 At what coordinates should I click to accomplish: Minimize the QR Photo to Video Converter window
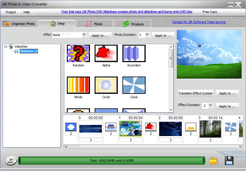[x=231, y=5]
